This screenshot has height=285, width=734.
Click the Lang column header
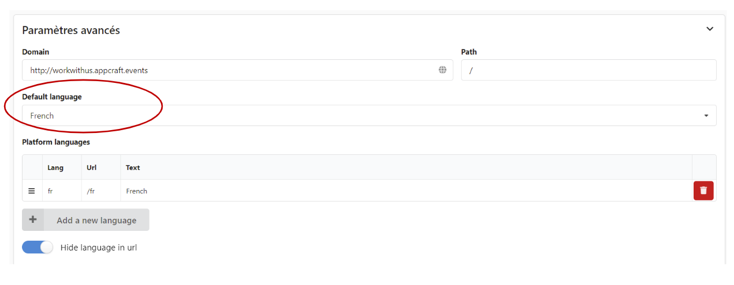55,168
